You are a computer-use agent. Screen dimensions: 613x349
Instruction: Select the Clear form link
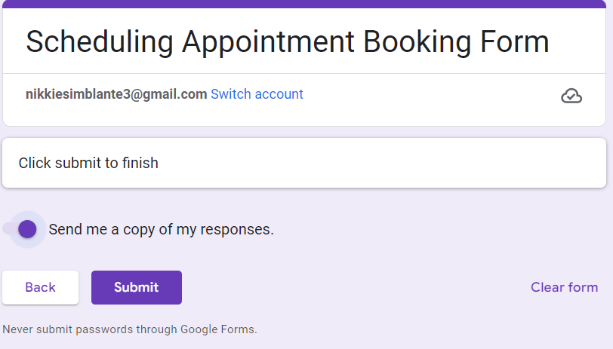564,287
